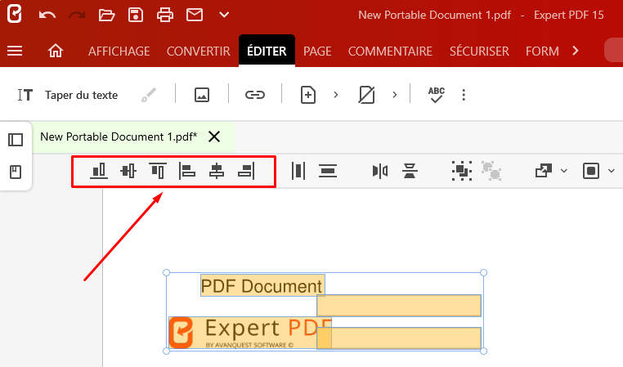The height and width of the screenshot is (367, 623).
Task: Save the document with the disk icon
Action: [136, 15]
